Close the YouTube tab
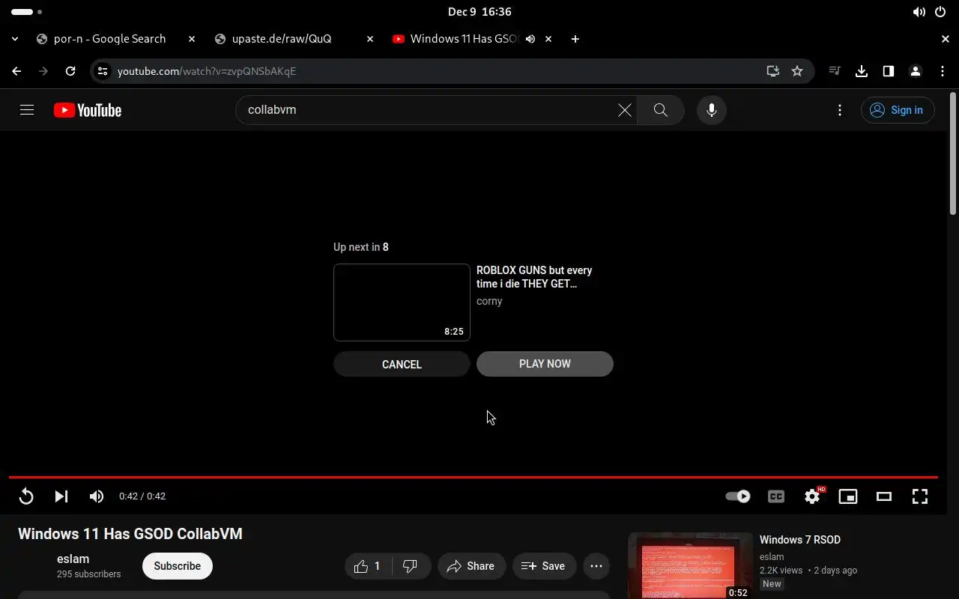Screen dimensions: 959x599 (x=548, y=39)
